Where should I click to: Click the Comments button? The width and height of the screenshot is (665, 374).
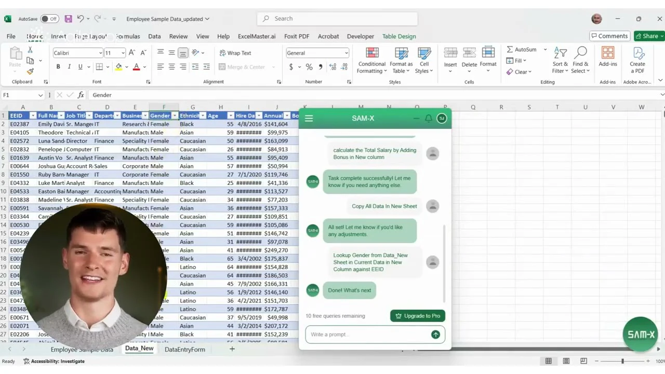[609, 36]
